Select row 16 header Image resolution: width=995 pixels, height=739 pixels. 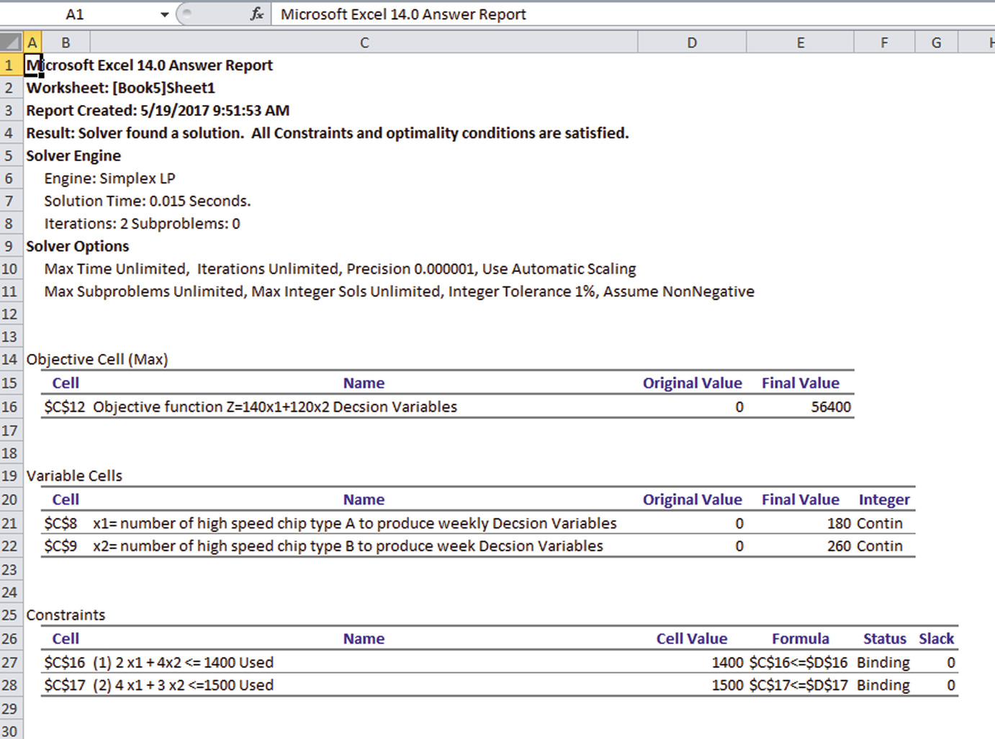pyautogui.click(x=10, y=407)
